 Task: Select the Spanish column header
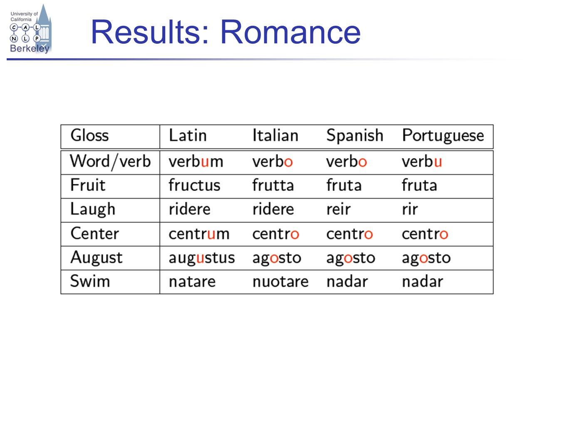(x=355, y=136)
